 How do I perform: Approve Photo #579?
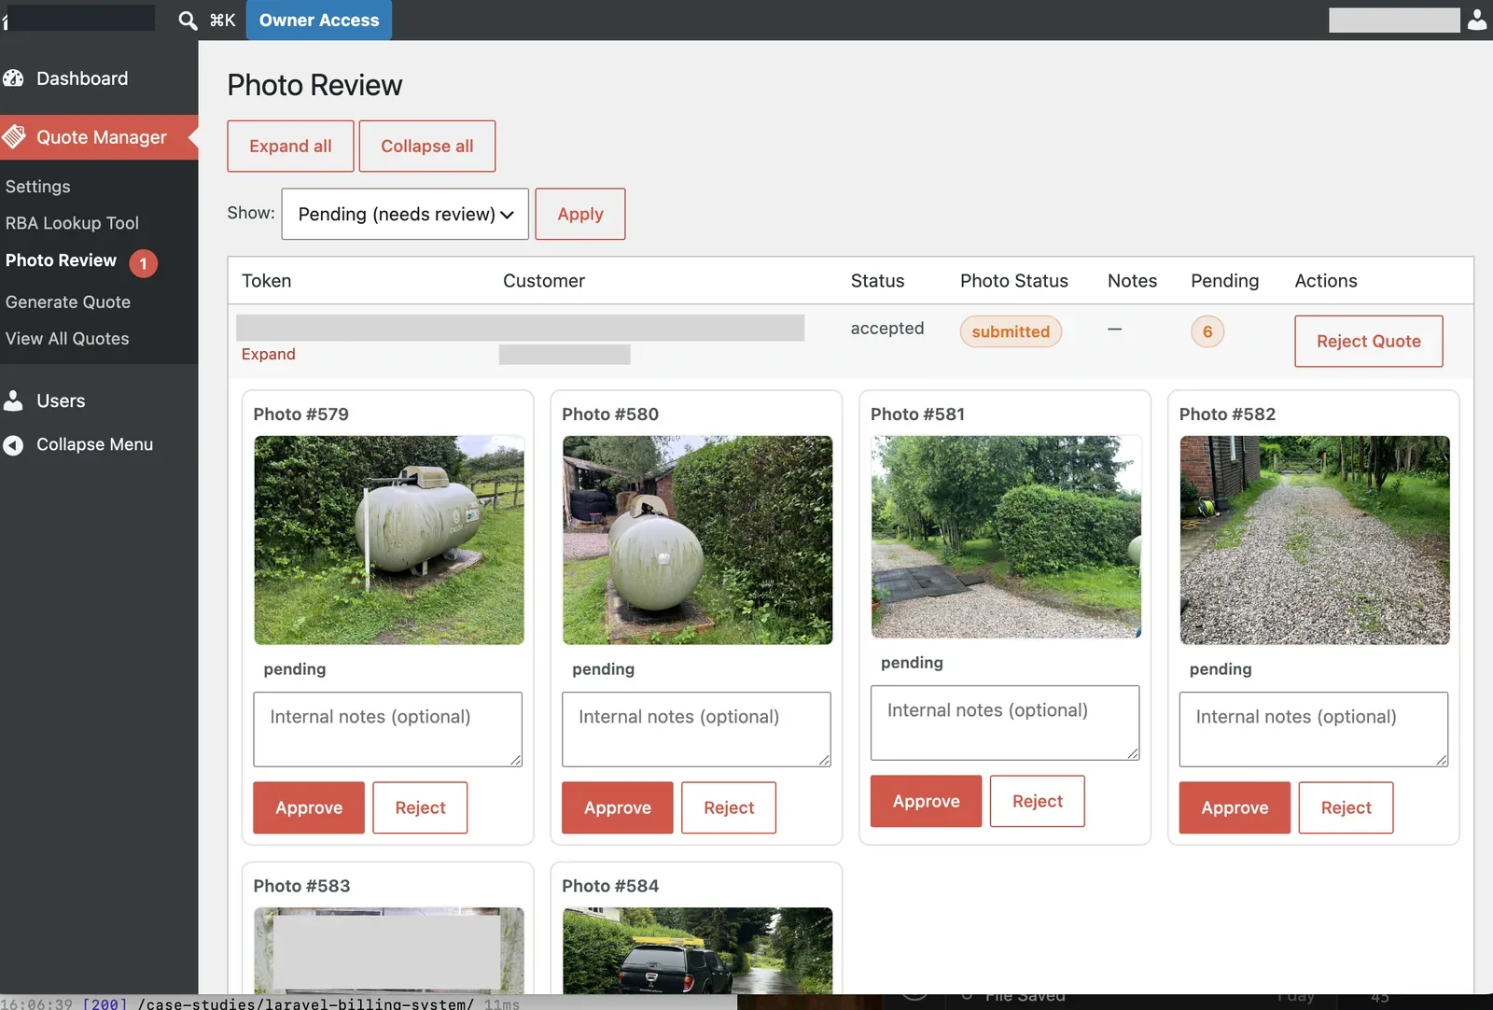[309, 807]
